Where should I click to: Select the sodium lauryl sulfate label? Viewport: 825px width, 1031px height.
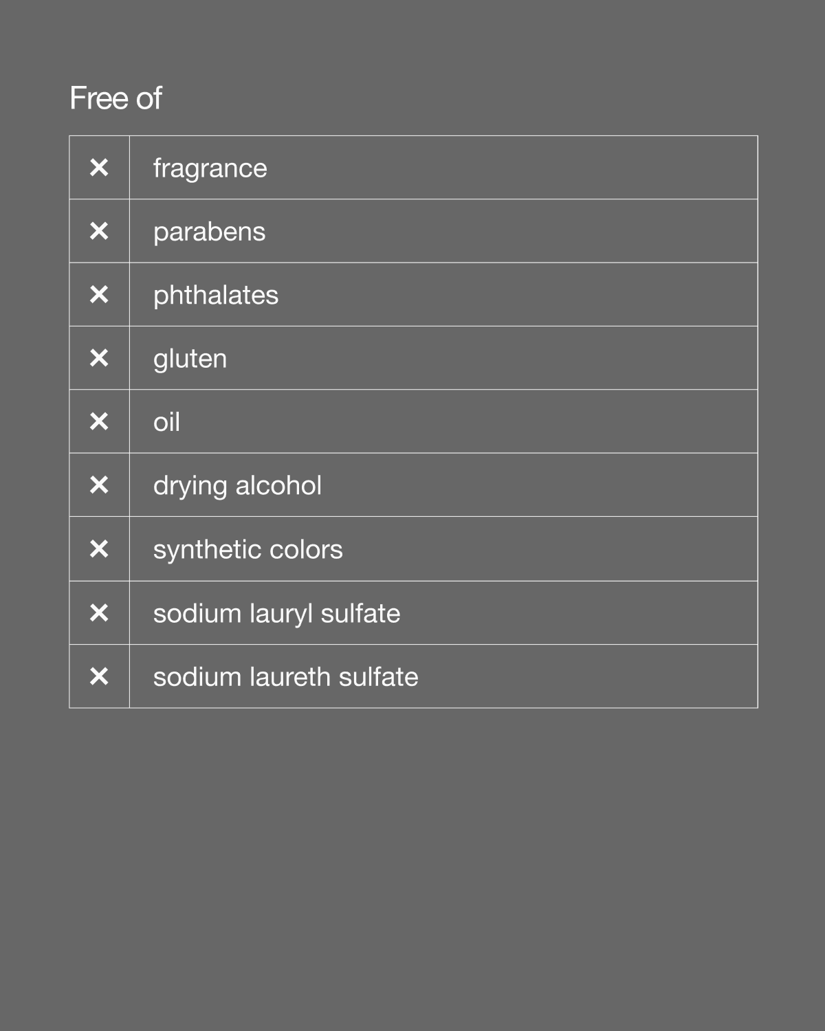click(276, 613)
